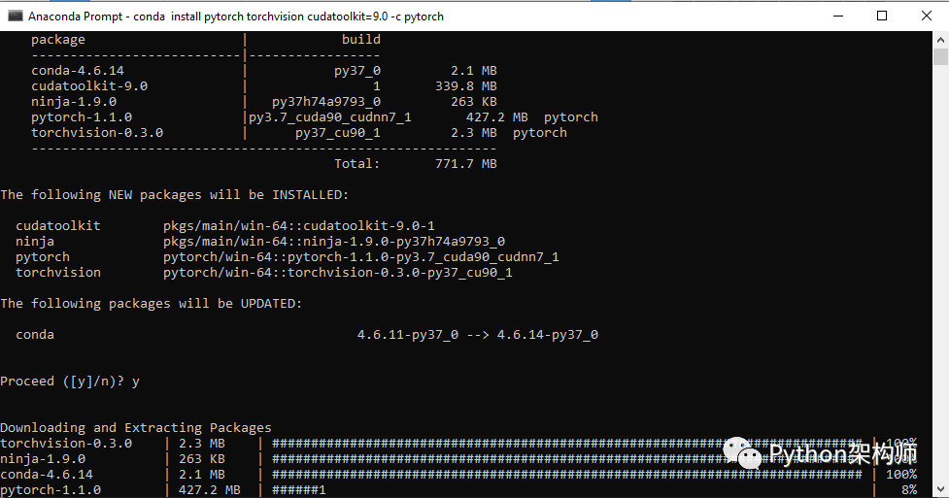This screenshot has height=498, width=949.
Task: Click the '771.7 MB' total size
Action: pos(466,163)
